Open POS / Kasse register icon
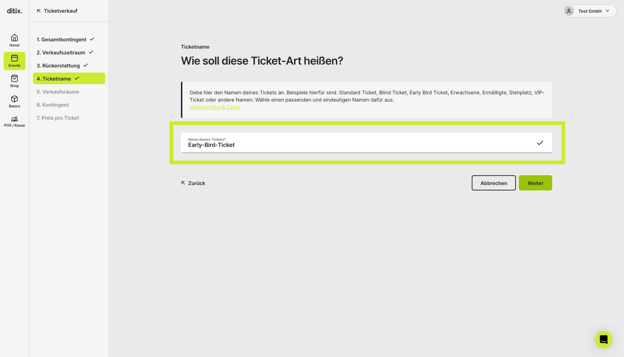 (x=15, y=119)
